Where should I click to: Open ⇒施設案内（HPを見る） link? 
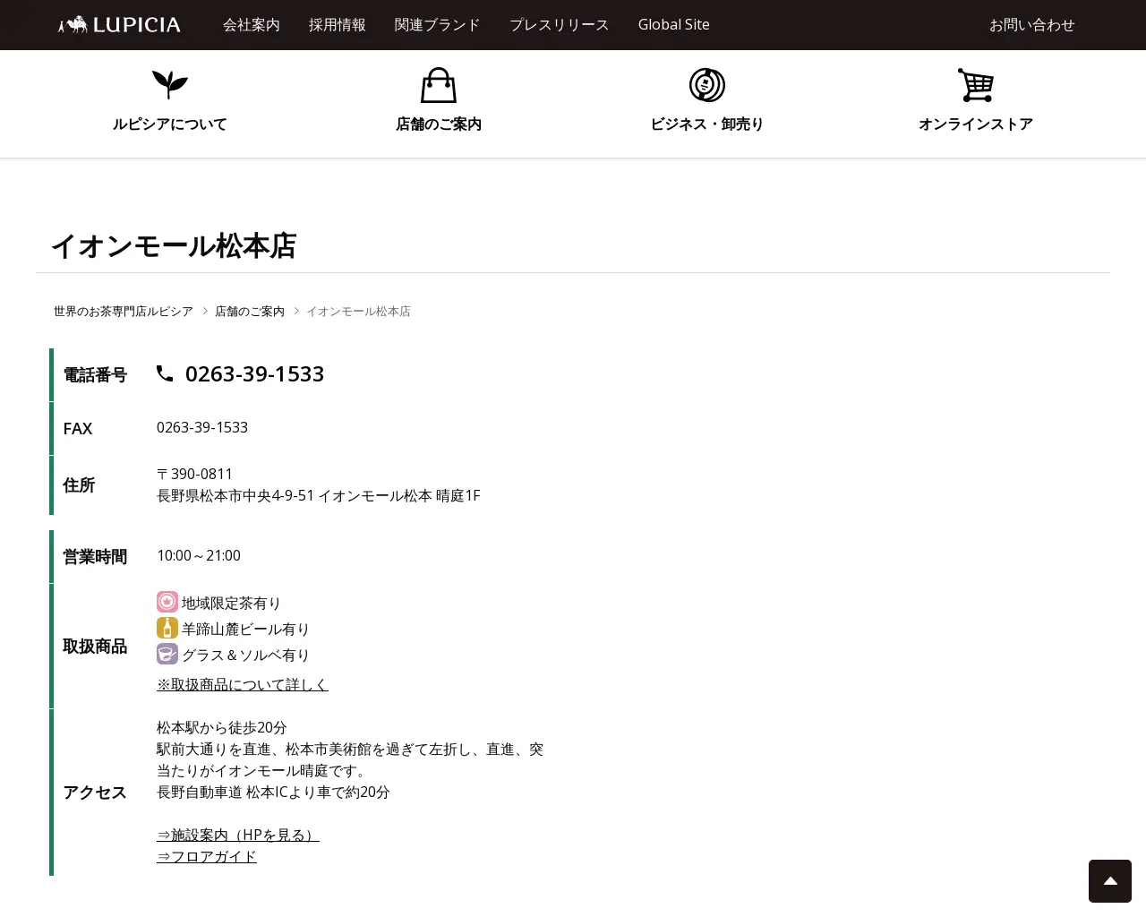click(238, 835)
